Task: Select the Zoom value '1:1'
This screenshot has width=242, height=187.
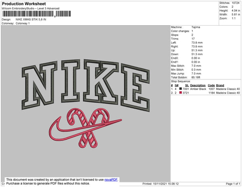Action: pos(234,19)
